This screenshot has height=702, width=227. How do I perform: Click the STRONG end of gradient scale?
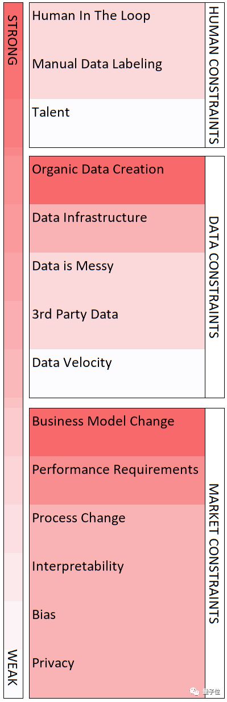pos(13,40)
